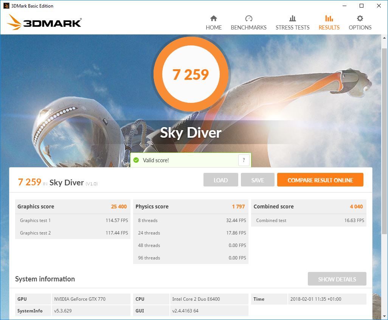The width and height of the screenshot is (388, 320).
Task: Click the SAVE button
Action: [x=258, y=180]
